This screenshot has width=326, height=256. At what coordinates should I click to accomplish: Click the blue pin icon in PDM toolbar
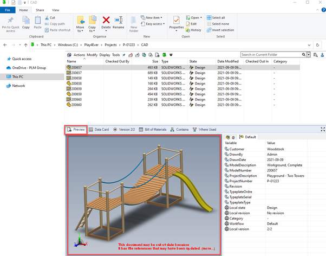[x=123, y=55]
